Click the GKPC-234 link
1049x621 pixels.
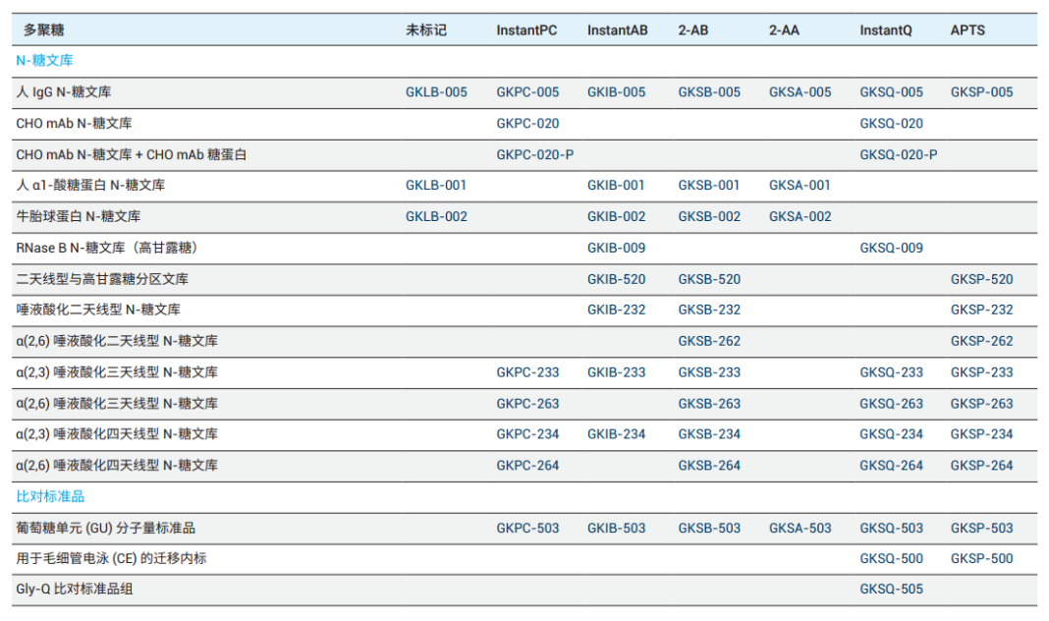[527, 434]
